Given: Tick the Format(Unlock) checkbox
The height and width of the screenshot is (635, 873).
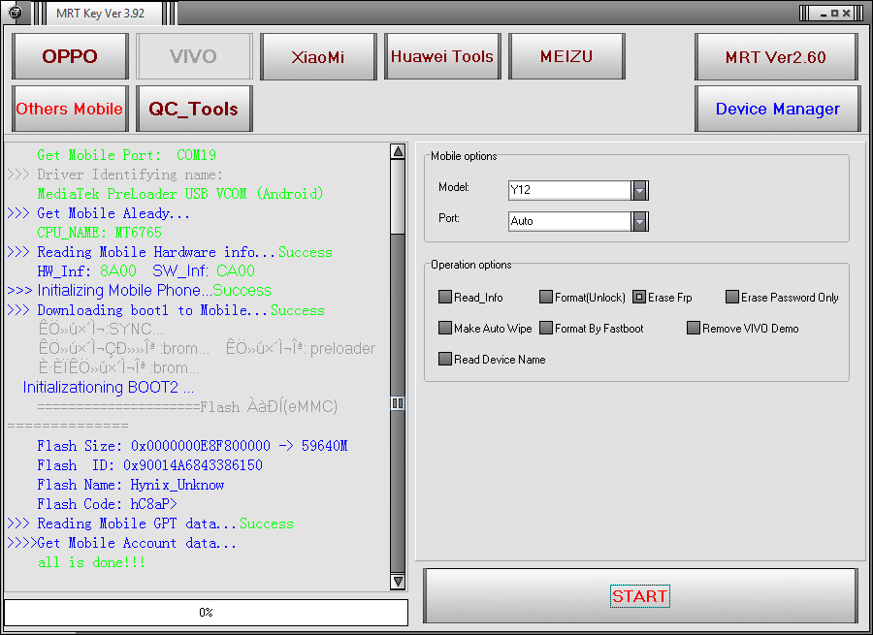Looking at the screenshot, I should click(x=546, y=297).
